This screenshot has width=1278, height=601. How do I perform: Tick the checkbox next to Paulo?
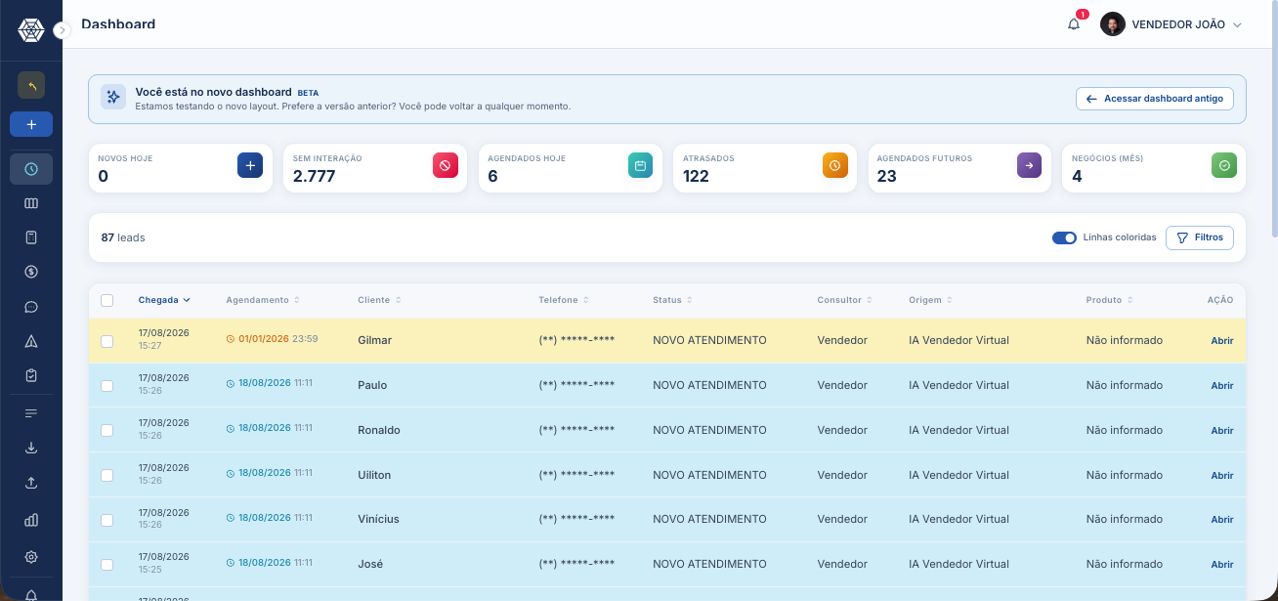tap(107, 385)
